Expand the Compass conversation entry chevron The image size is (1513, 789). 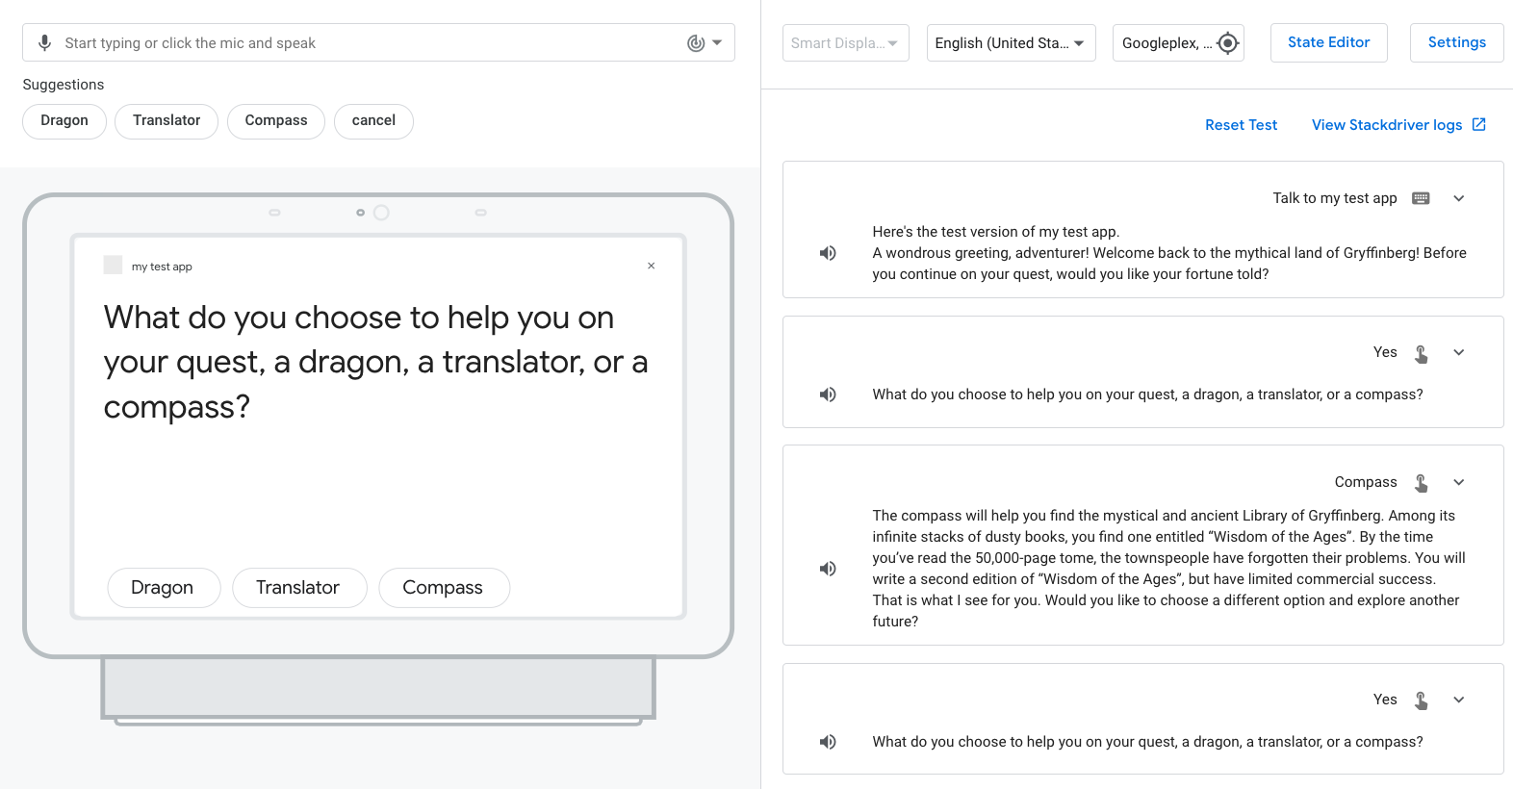[1459, 483]
